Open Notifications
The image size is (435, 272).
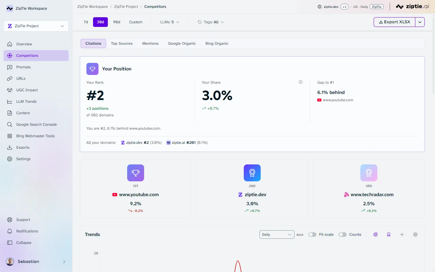click(36, 231)
